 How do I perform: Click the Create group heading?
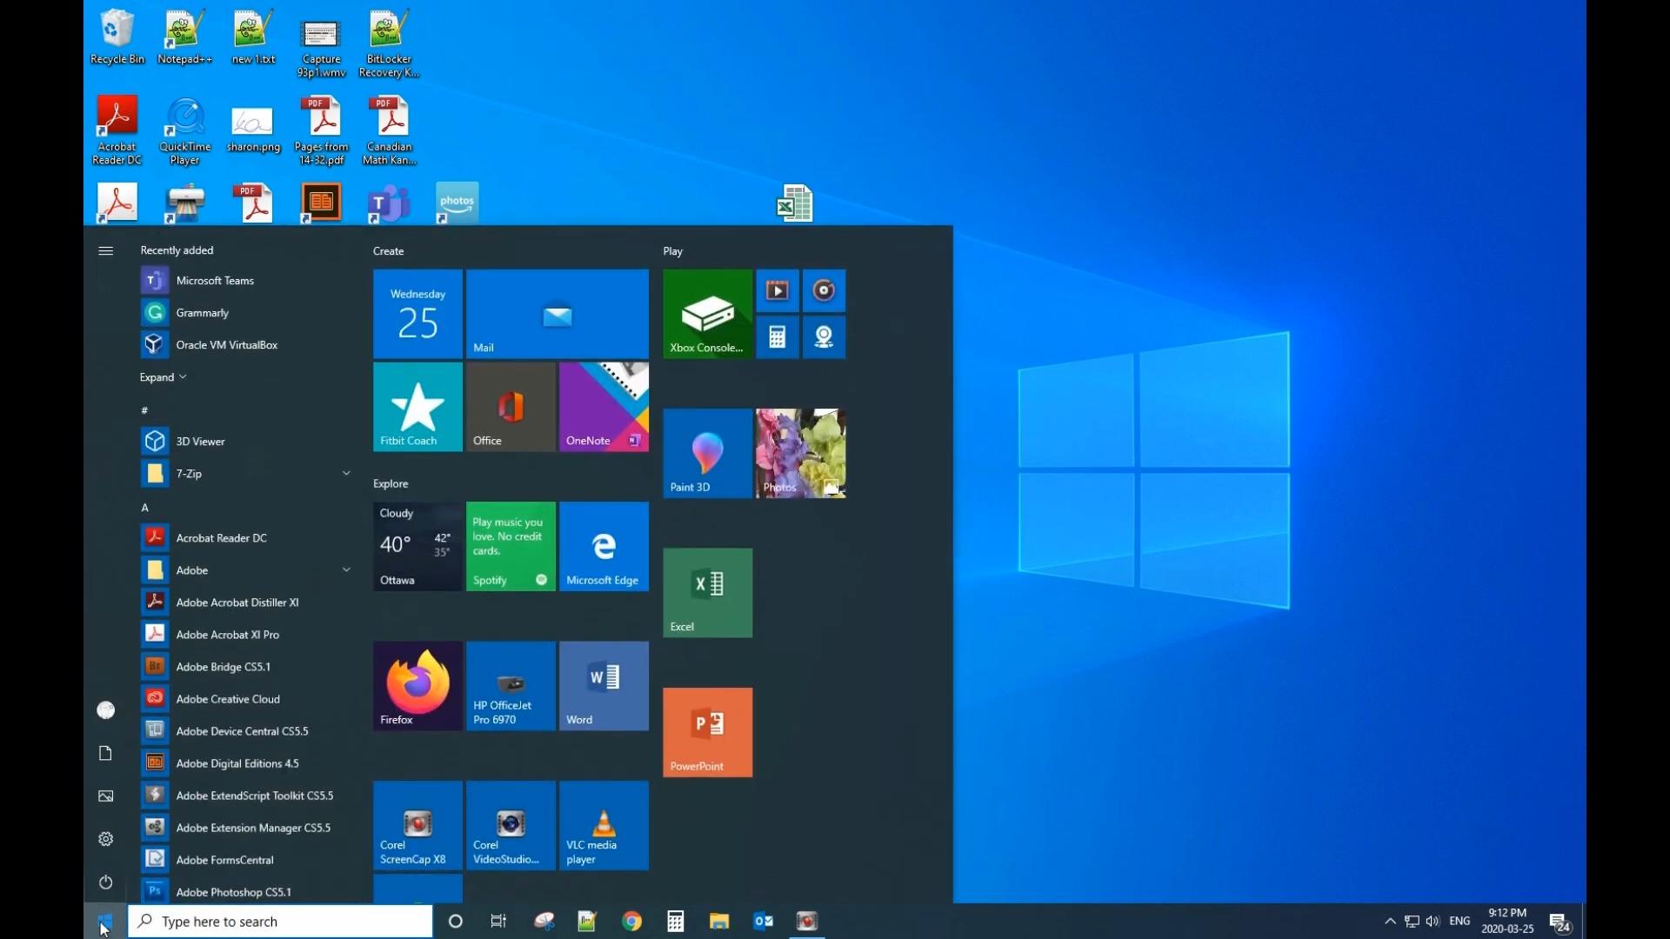coord(388,251)
